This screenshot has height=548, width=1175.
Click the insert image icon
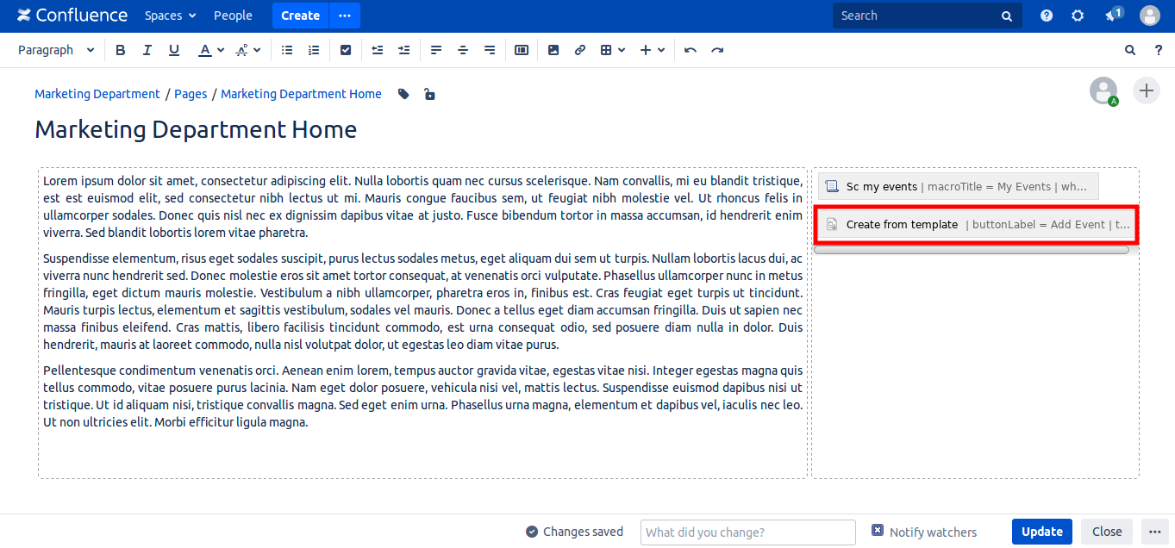pyautogui.click(x=553, y=50)
